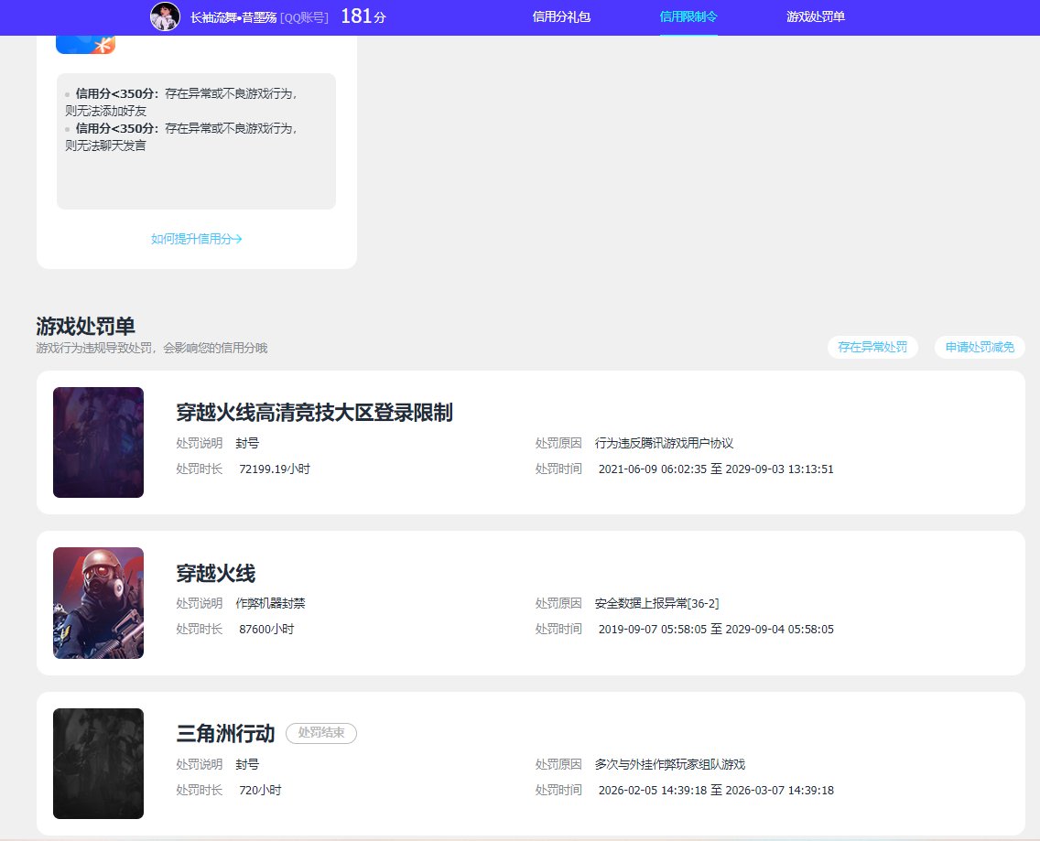Select the 穿越火线高清竞技大区登录限制 title
This screenshot has height=841, width=1040.
314,413
